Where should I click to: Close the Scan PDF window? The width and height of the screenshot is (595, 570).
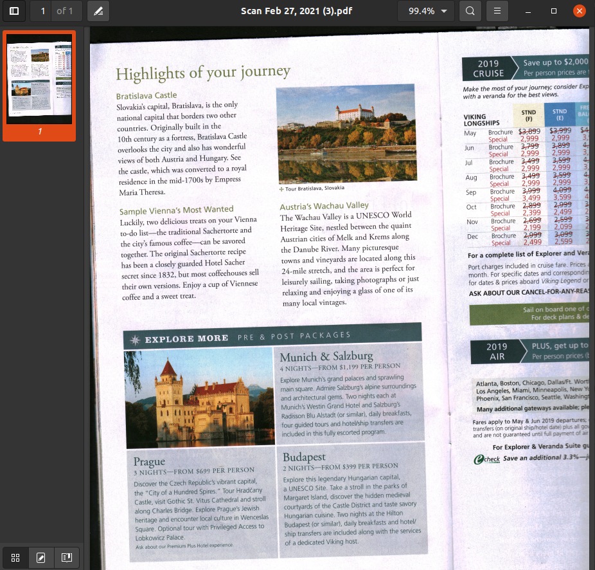coord(579,11)
